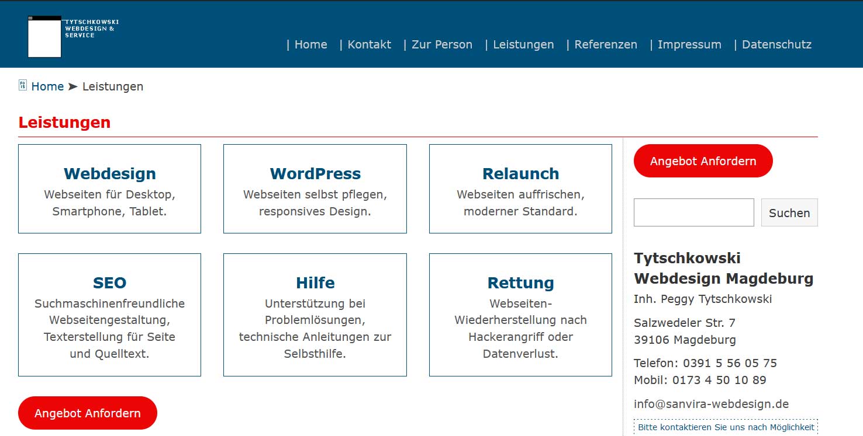This screenshot has width=863, height=436.
Task: Click the text Webseiten auffrischen, moderner Standard
Action: coord(520,203)
